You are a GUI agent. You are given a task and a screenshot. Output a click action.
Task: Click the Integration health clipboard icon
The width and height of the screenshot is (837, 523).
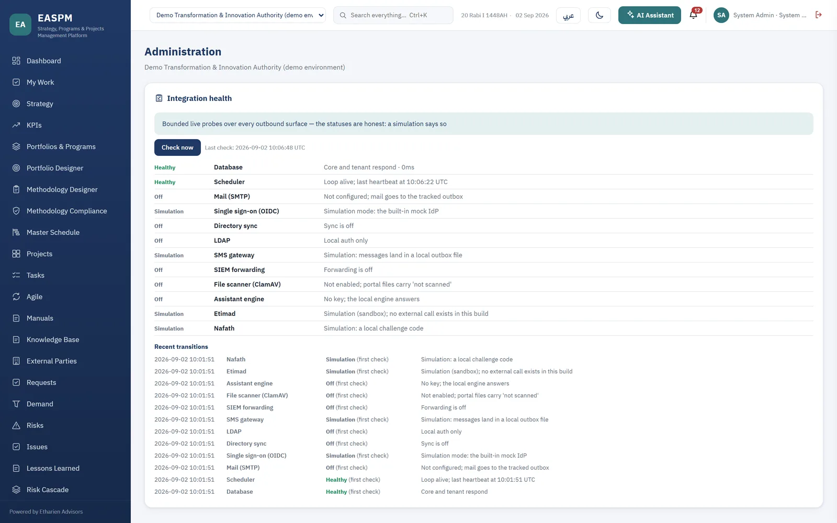coord(159,98)
